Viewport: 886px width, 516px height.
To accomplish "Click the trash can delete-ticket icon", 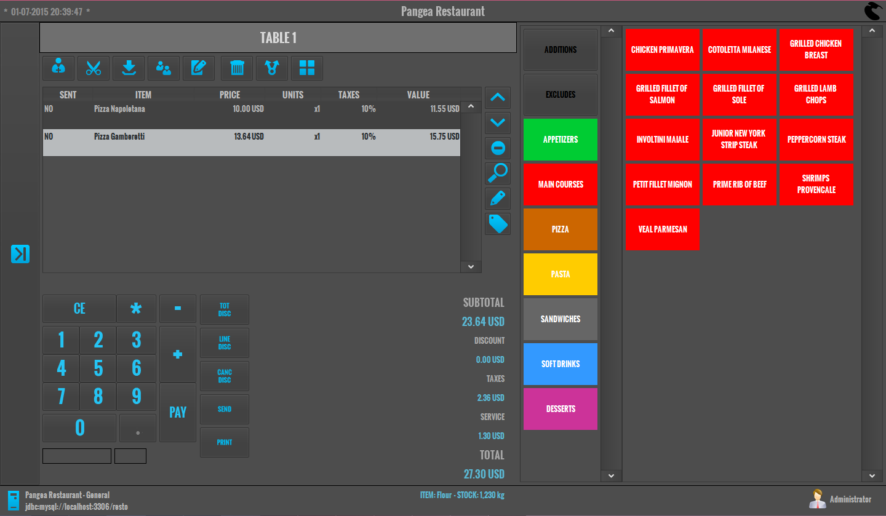I will [237, 68].
